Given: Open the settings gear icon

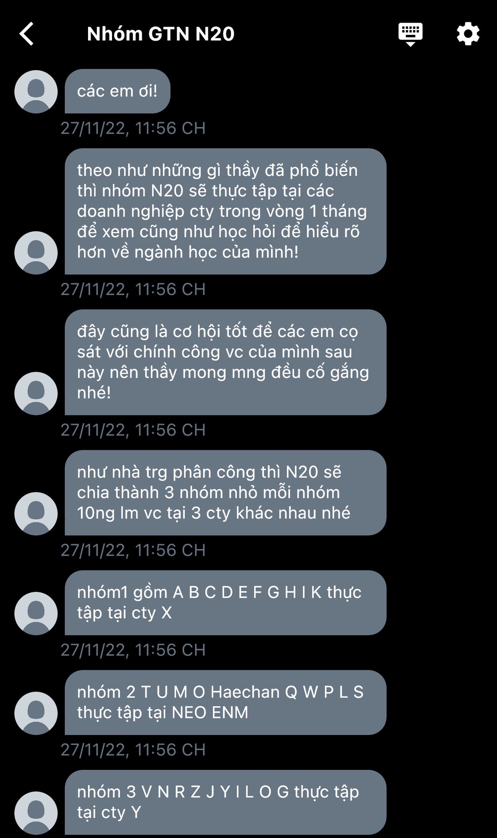Looking at the screenshot, I should tap(468, 34).
